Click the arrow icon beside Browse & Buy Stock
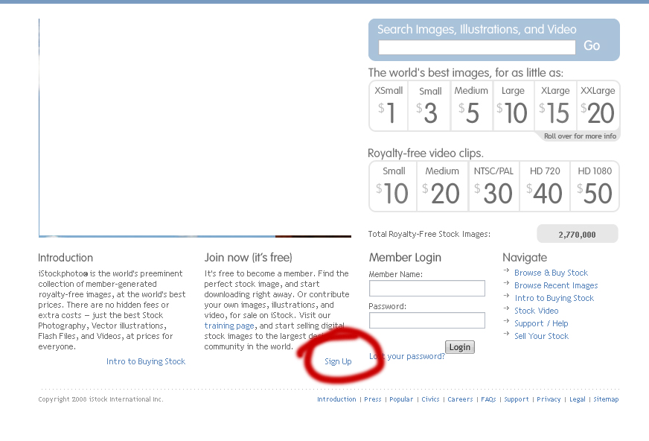The image size is (649, 441). (x=506, y=270)
